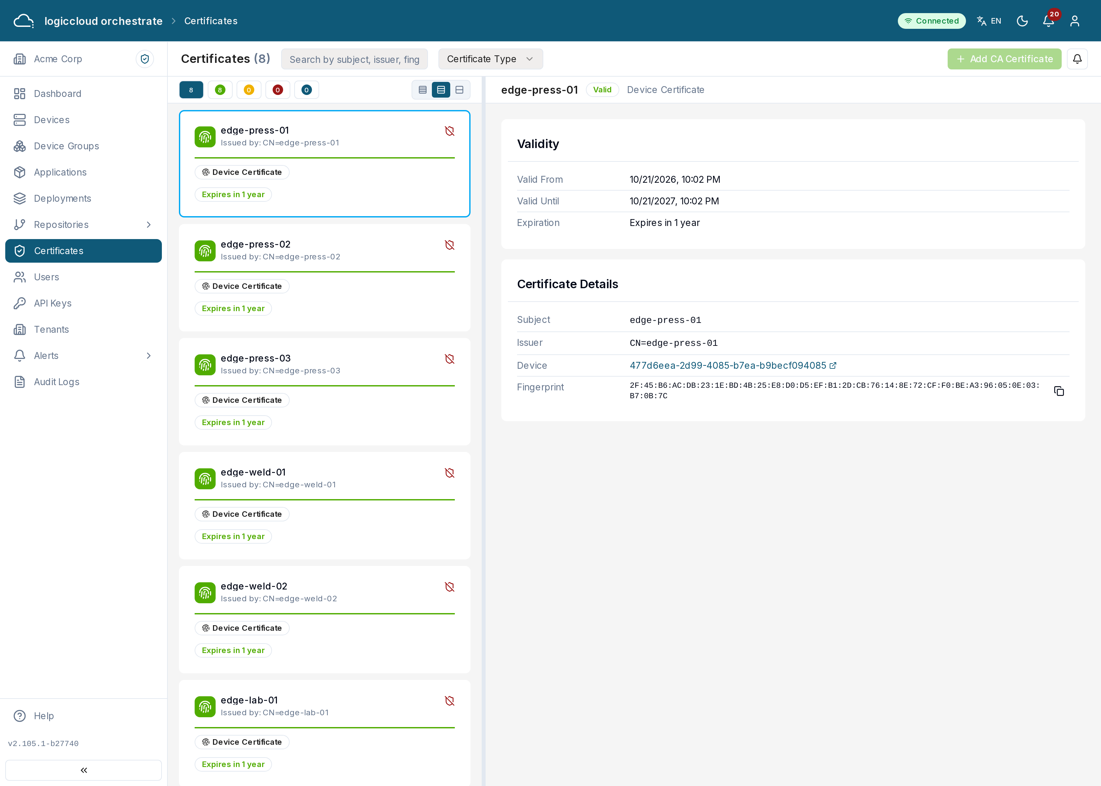
Task: Click the logiccloud cloud logo icon
Action: 23,21
